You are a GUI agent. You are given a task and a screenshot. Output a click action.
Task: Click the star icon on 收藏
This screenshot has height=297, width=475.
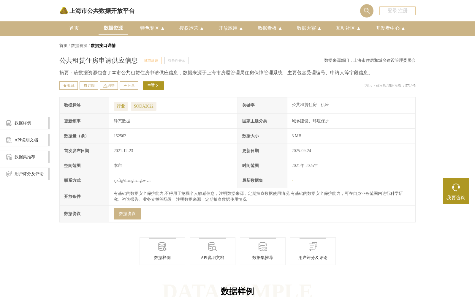click(65, 86)
